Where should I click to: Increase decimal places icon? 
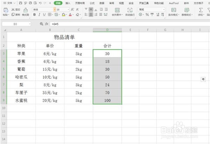pyautogui.click(x=158, y=14)
